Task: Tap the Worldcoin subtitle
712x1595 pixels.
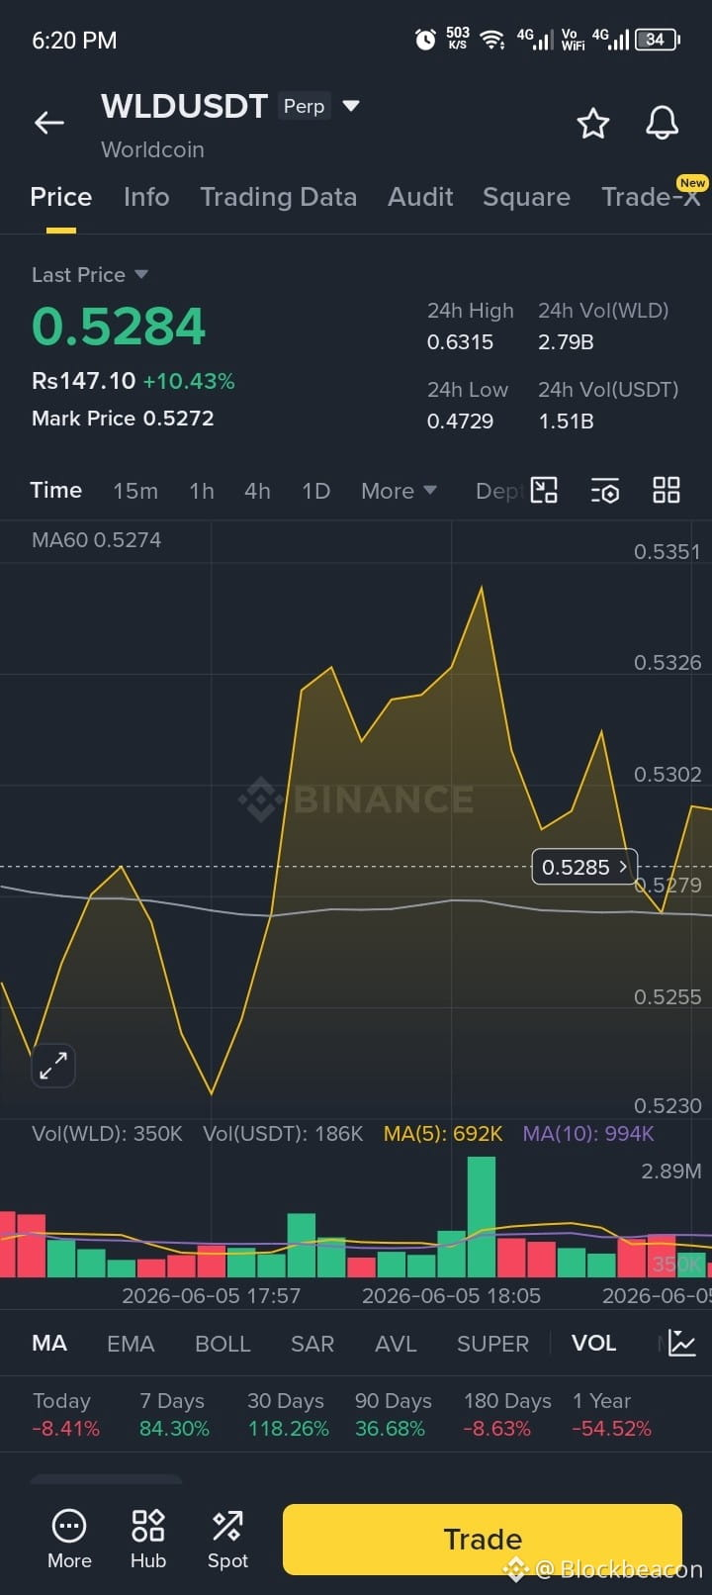Action: click(152, 149)
